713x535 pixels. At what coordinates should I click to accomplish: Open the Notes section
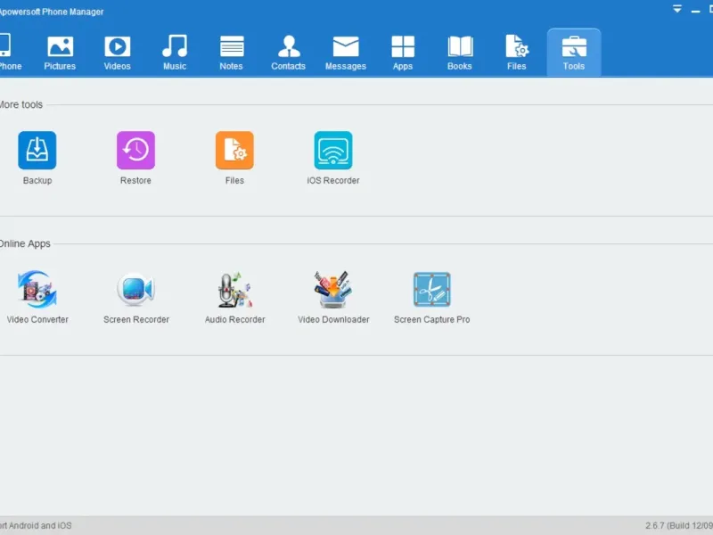232,53
